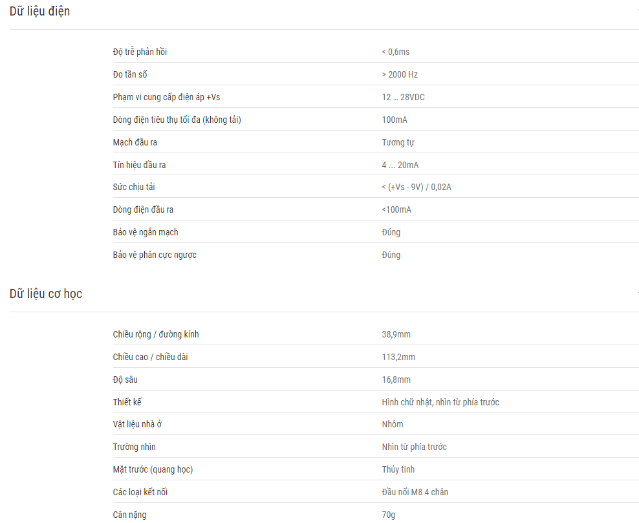This screenshot has height=523, width=639.
Task: Click the "Tương tự" output circuit value
Action: click(398, 142)
